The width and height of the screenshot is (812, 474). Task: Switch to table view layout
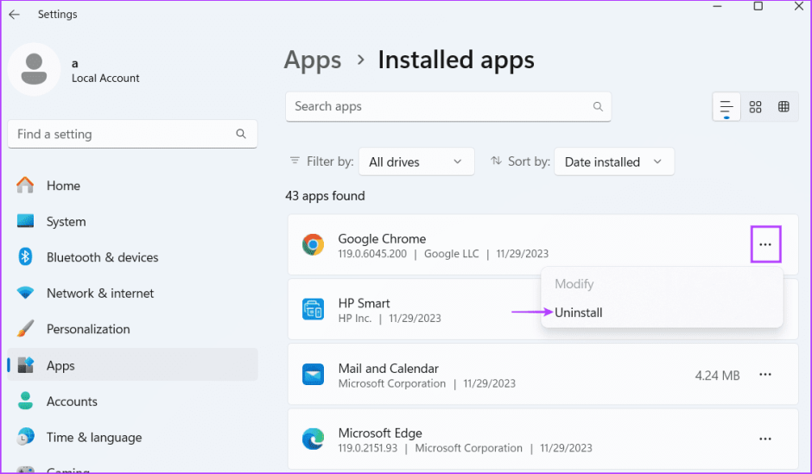tap(783, 107)
